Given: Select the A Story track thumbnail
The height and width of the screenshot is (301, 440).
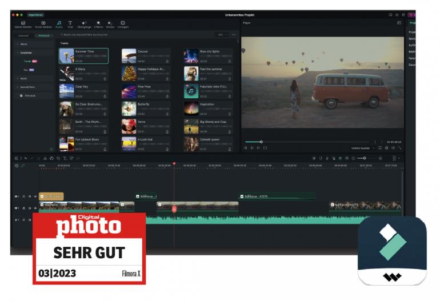Looking at the screenshot, I should [66, 74].
